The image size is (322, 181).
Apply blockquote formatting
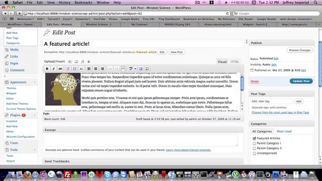click(82, 69)
